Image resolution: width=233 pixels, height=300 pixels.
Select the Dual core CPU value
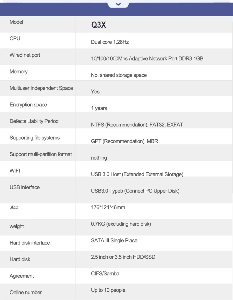pyautogui.click(x=110, y=42)
